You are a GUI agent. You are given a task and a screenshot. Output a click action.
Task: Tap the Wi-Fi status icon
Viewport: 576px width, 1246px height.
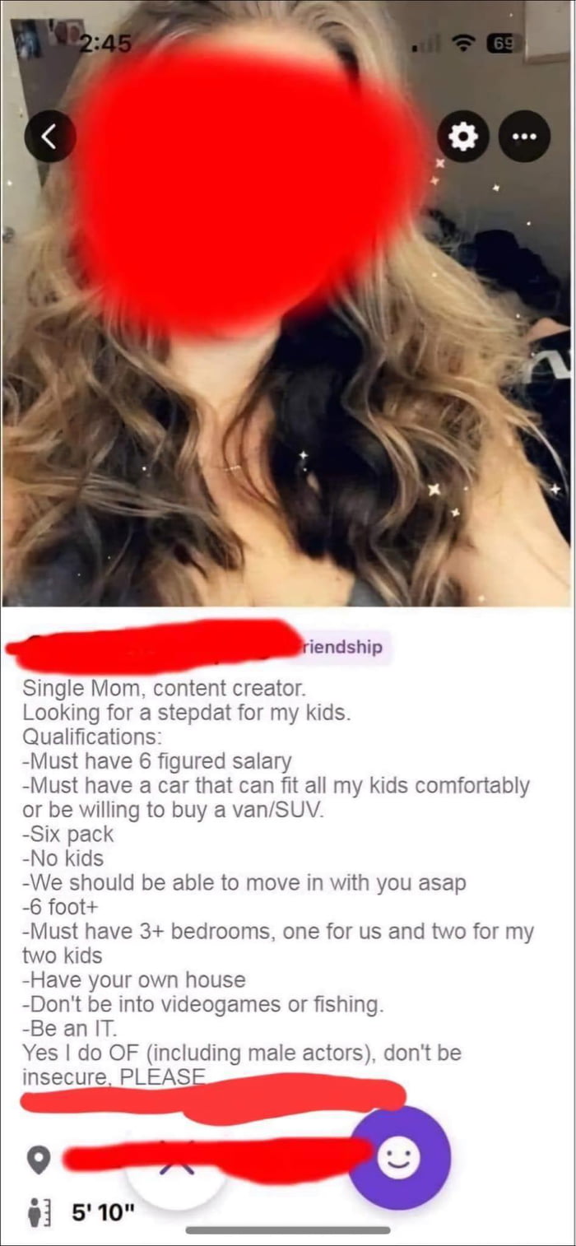(467, 43)
